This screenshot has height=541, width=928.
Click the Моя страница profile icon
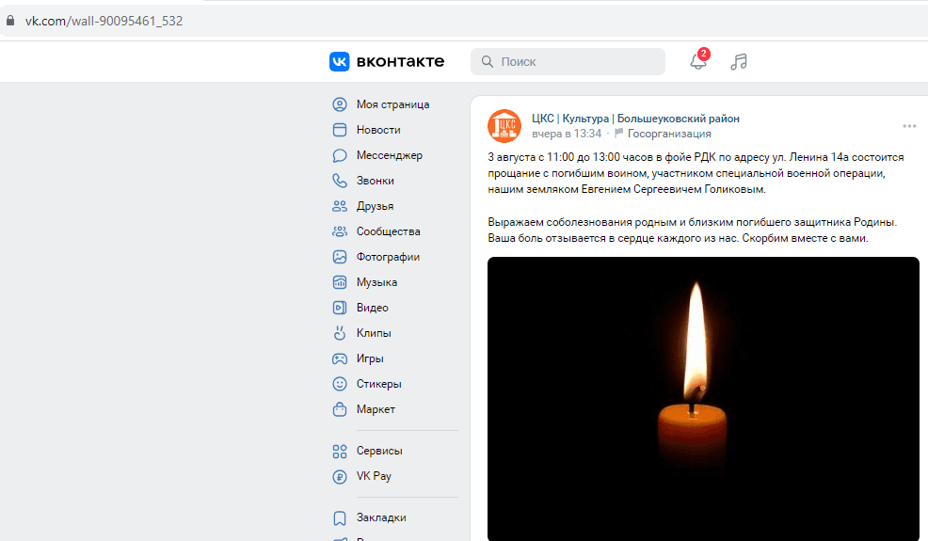point(340,104)
